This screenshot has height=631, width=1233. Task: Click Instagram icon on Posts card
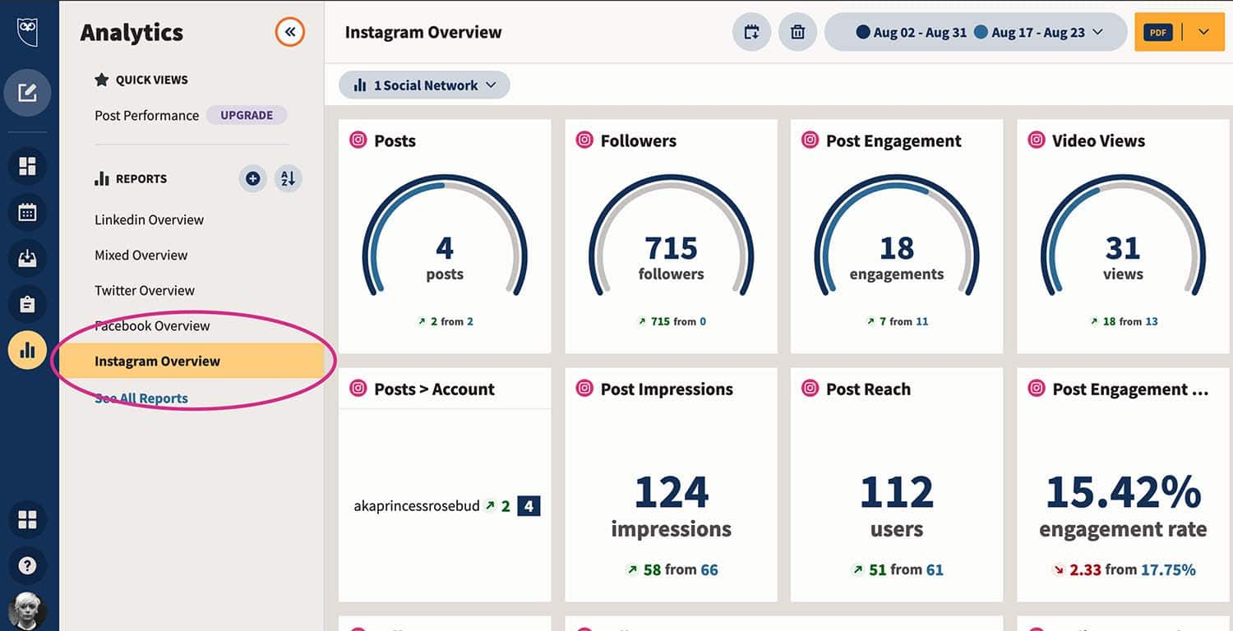[x=358, y=140]
